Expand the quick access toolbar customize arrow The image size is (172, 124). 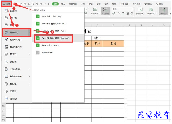pos(49,4)
